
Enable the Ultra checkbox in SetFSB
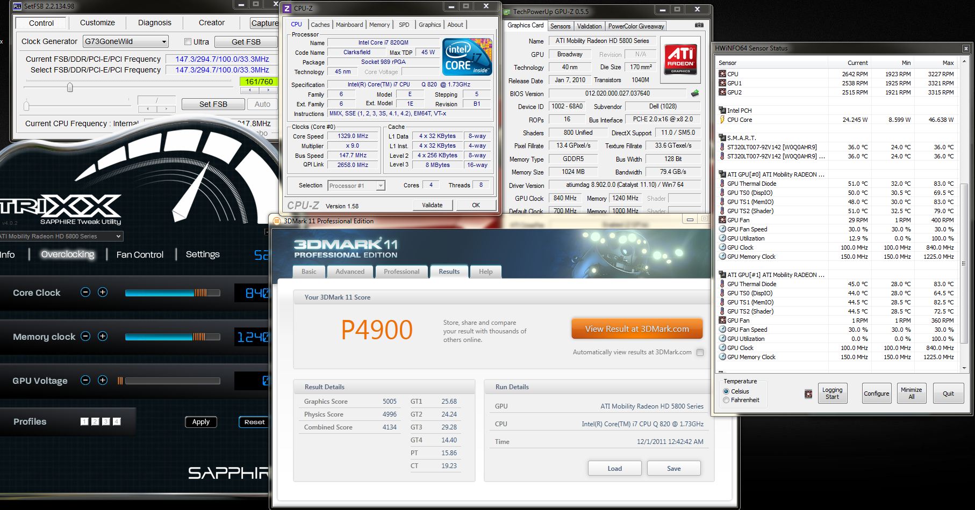(x=188, y=42)
